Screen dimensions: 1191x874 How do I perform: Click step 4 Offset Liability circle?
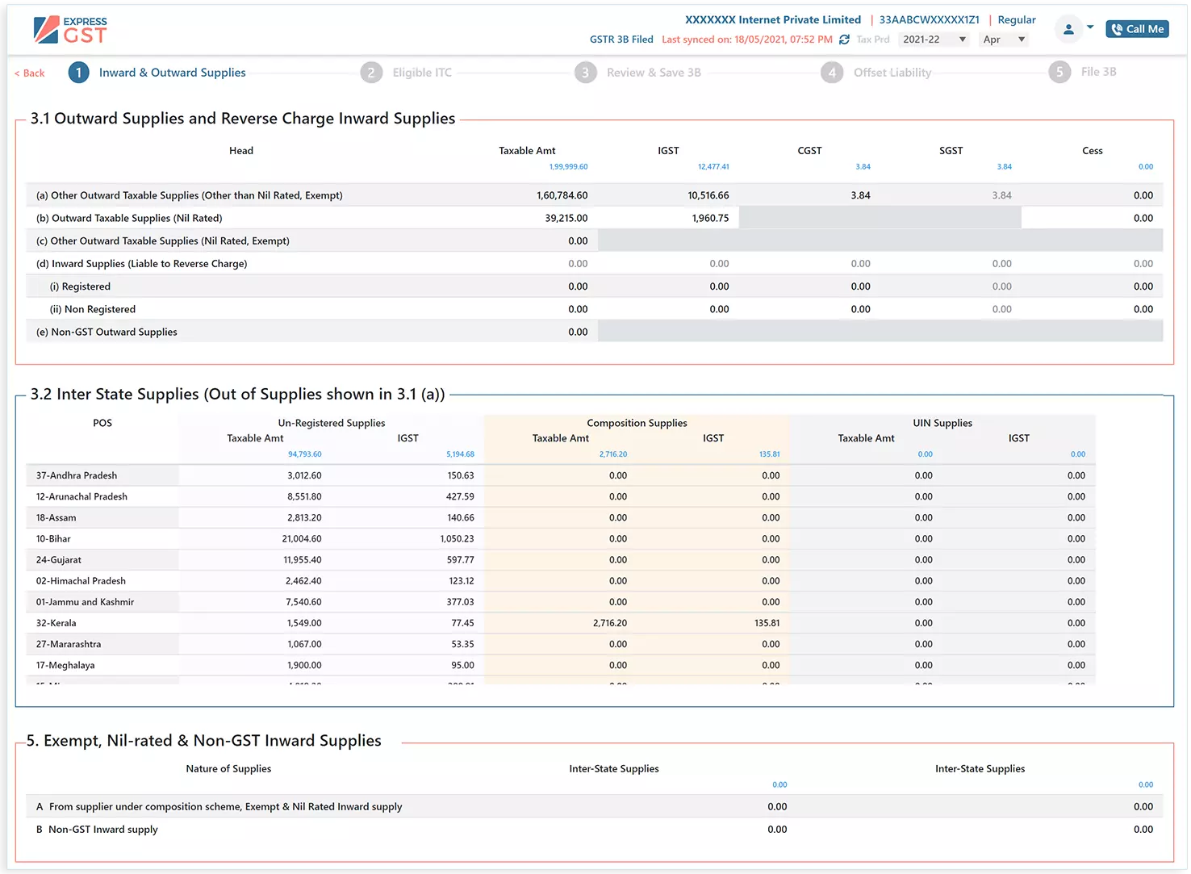point(832,72)
